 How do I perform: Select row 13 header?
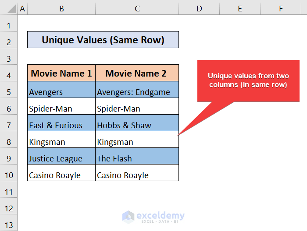click(x=9, y=222)
